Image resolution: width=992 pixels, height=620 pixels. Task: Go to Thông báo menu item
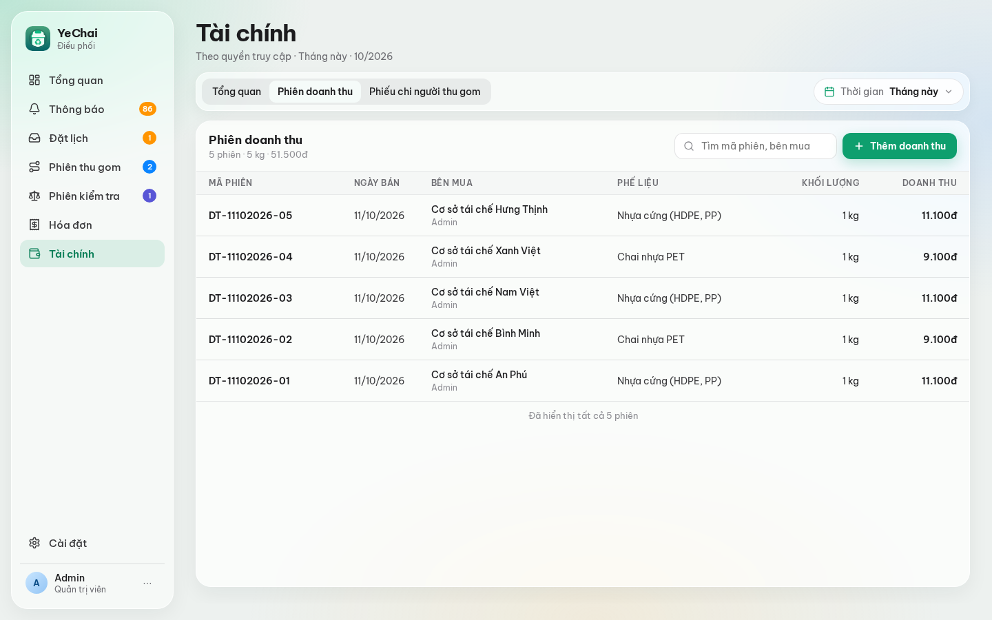tap(92, 109)
